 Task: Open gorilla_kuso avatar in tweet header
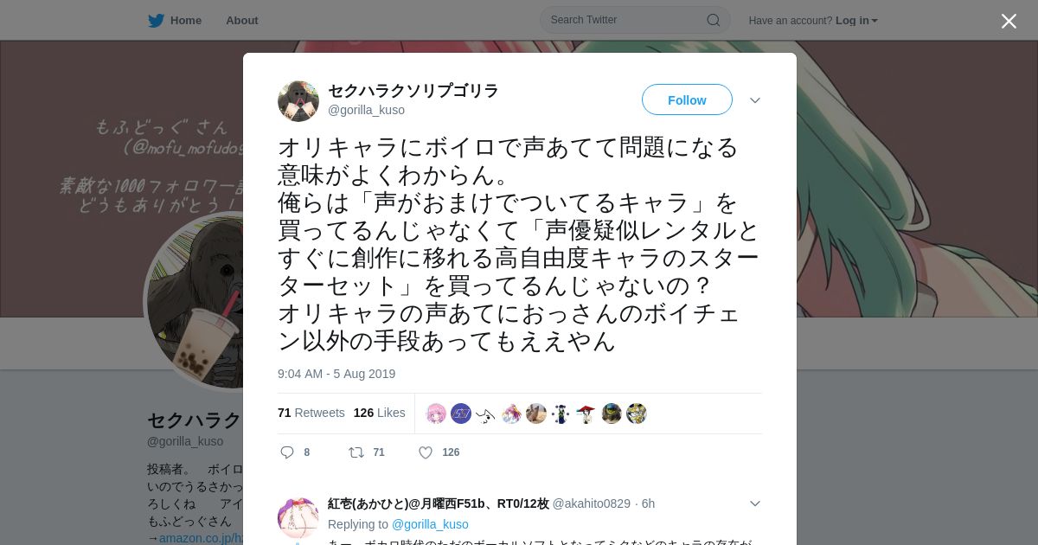pos(298,101)
